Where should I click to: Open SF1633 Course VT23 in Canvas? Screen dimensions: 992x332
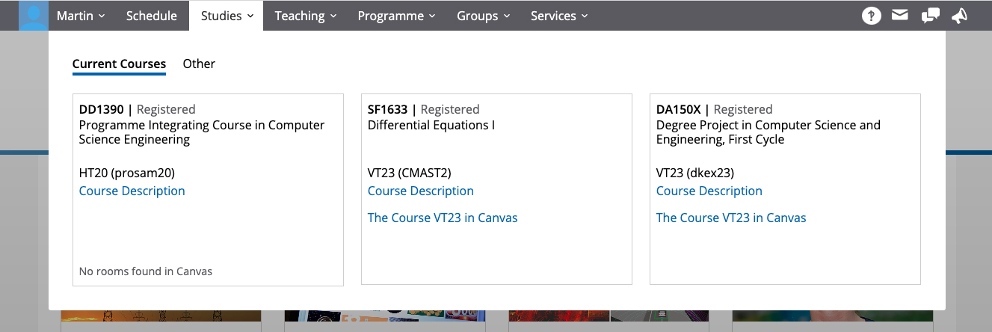tap(443, 218)
